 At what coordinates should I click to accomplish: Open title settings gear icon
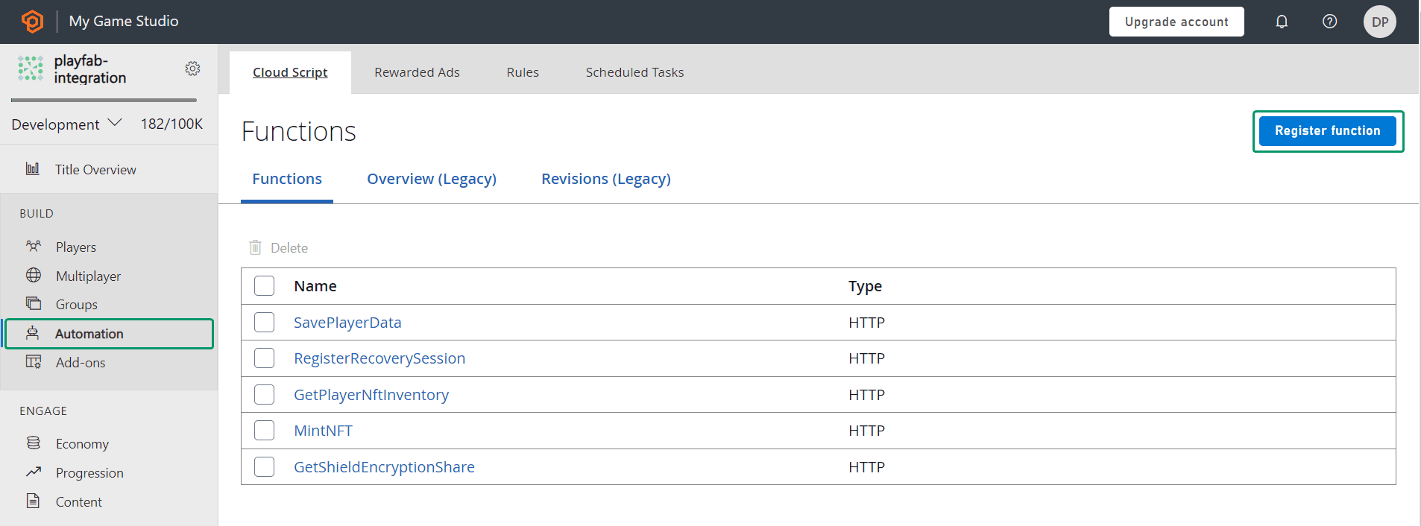click(x=192, y=69)
